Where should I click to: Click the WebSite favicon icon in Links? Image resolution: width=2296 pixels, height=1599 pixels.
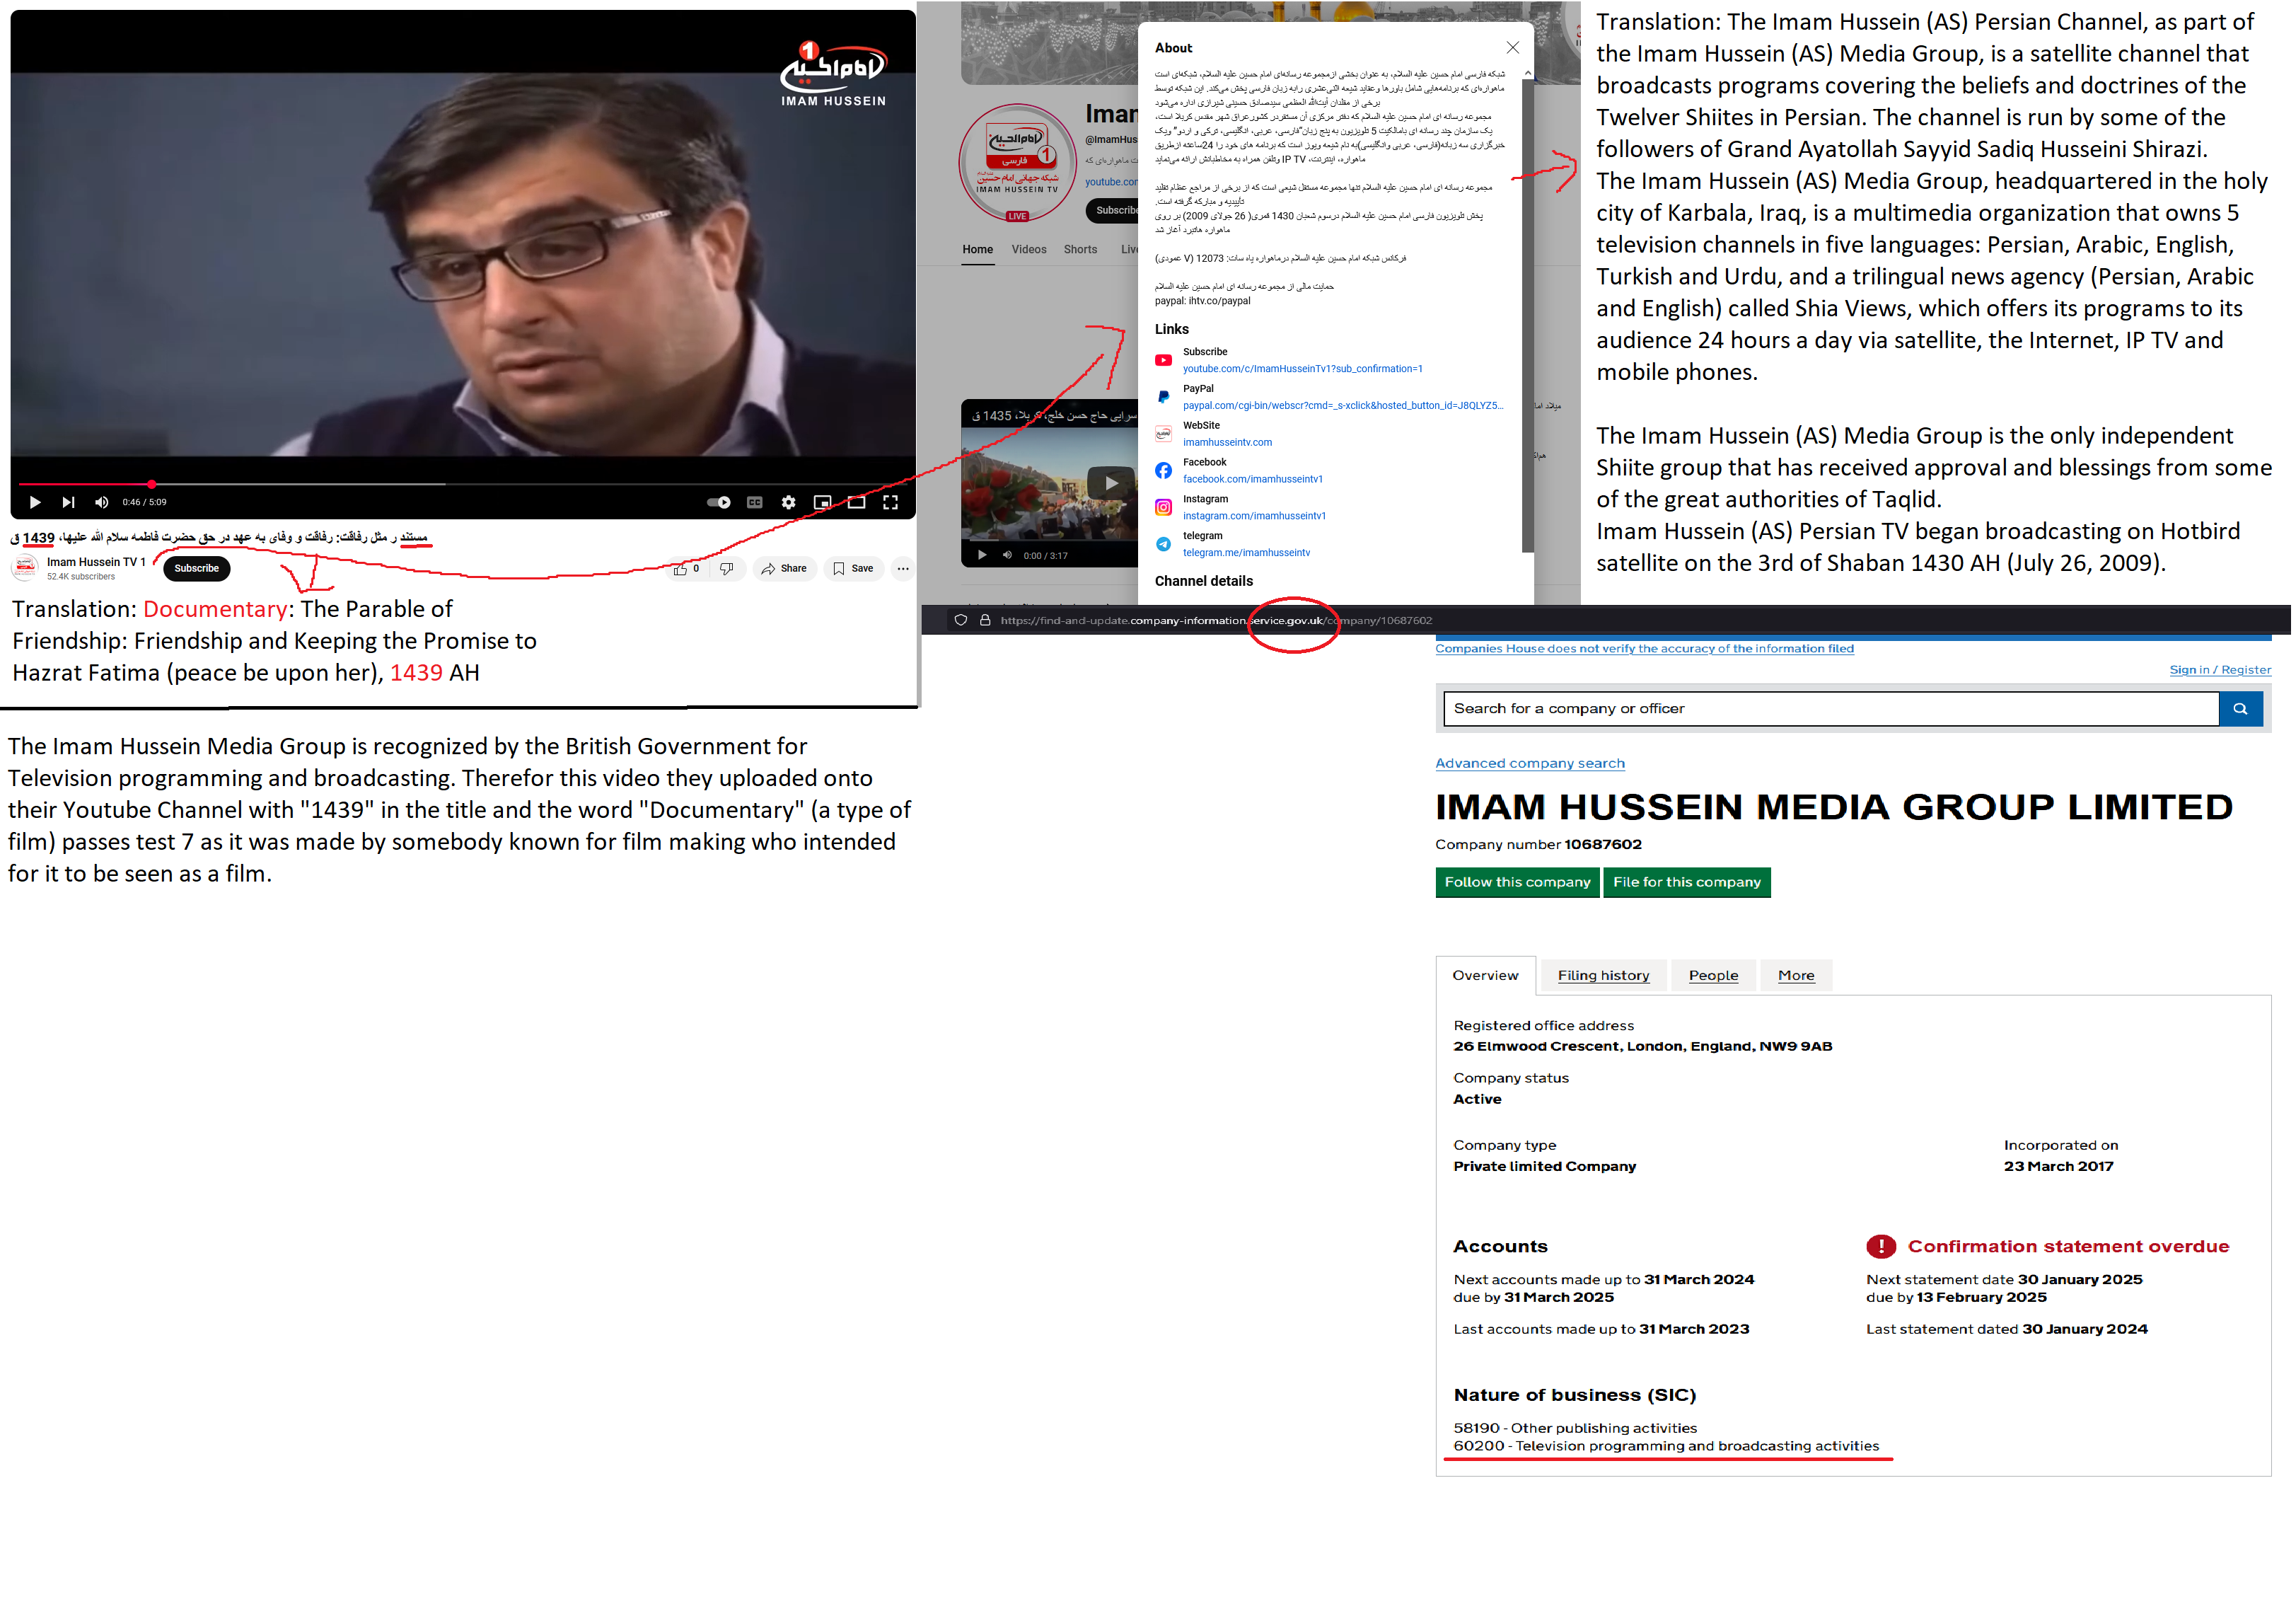coord(1164,434)
